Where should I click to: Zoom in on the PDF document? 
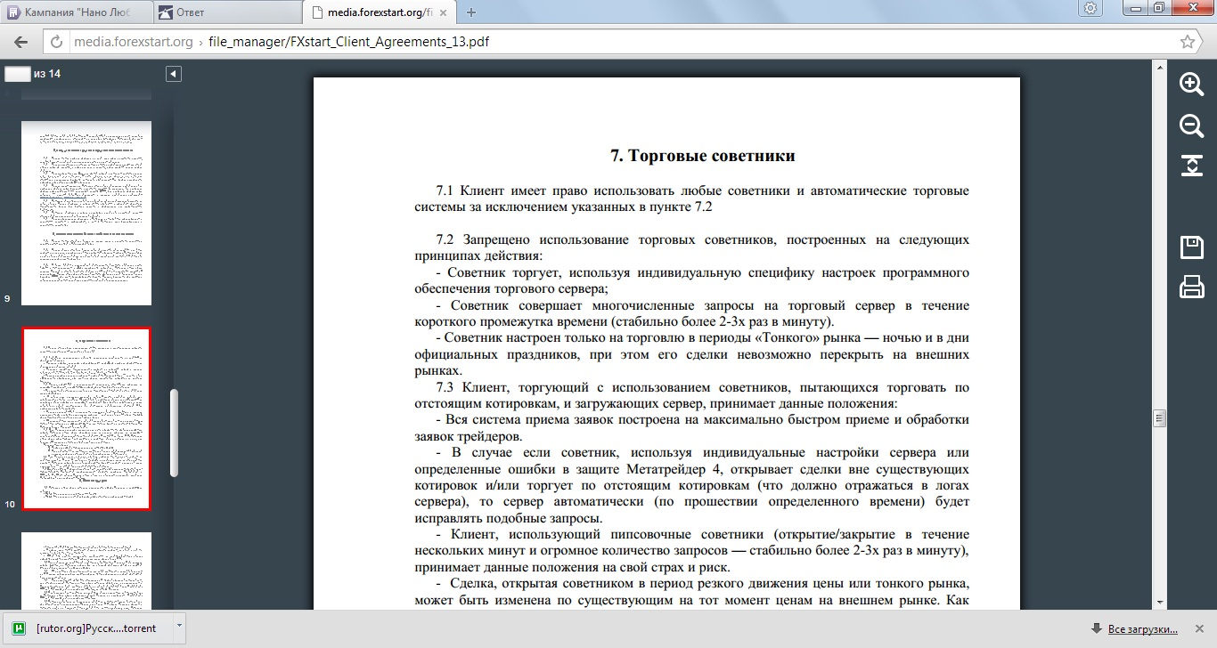click(1191, 84)
